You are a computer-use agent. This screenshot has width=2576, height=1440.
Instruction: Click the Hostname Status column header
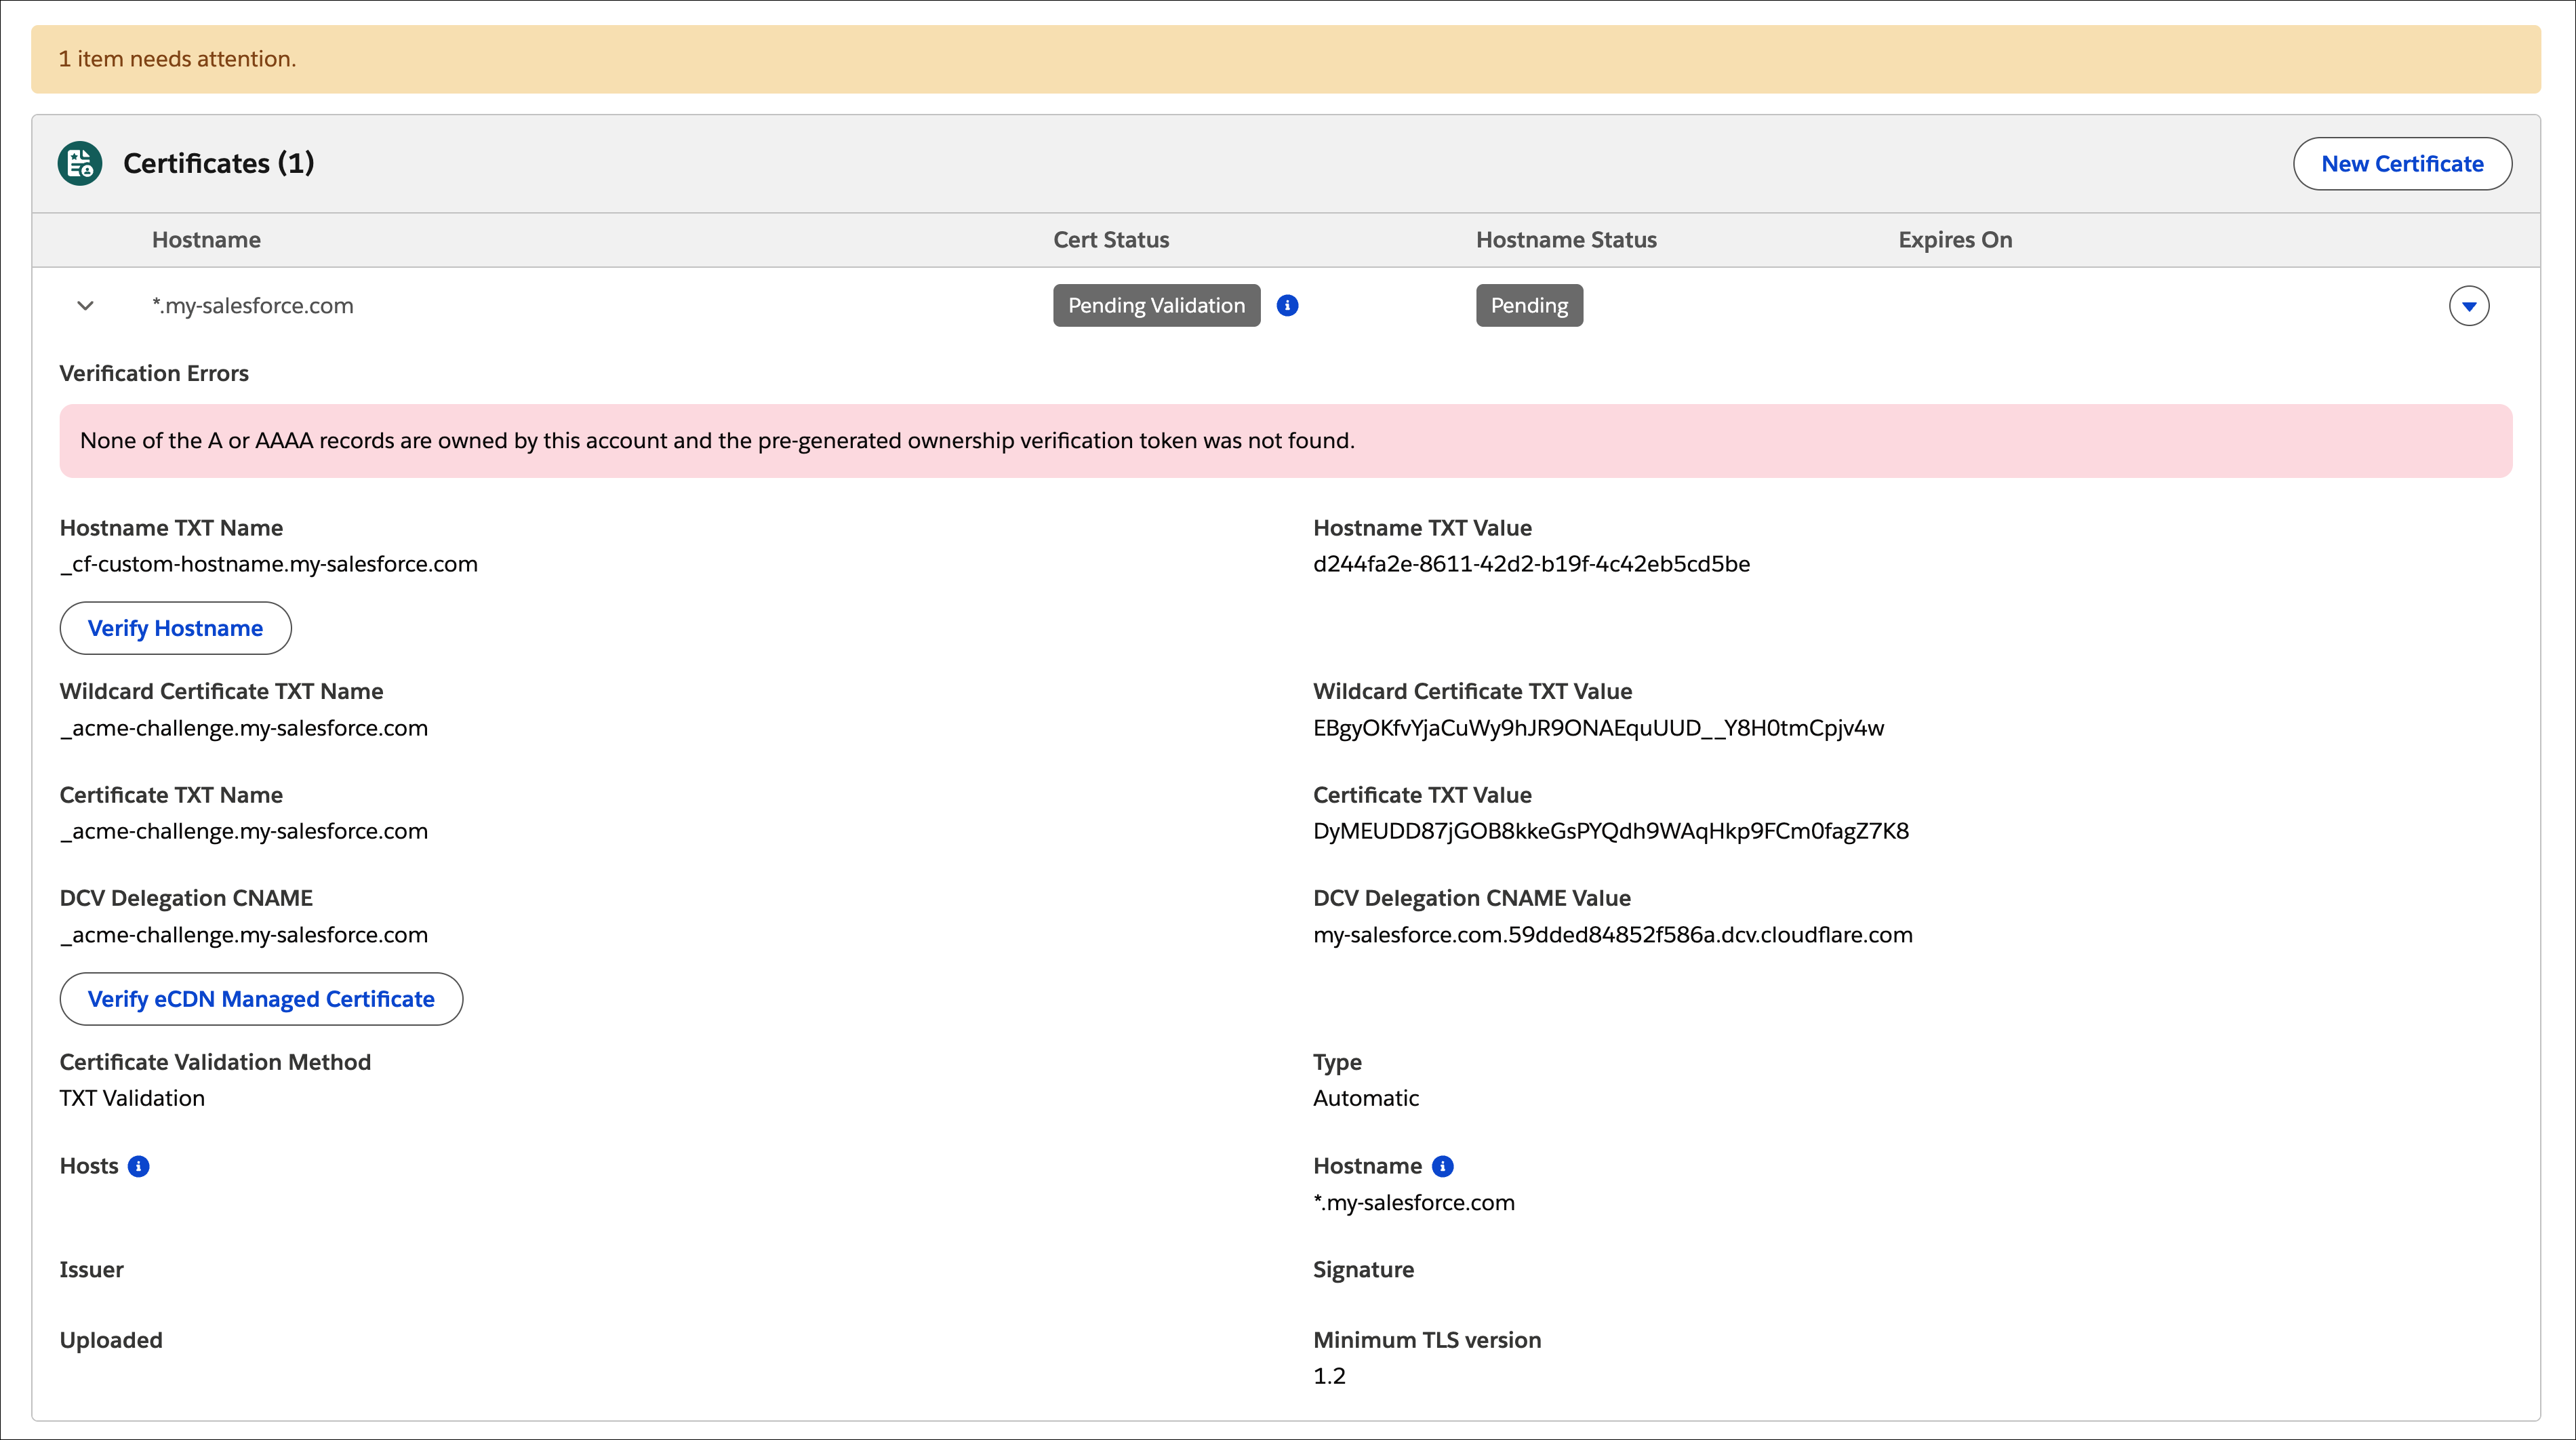1566,240
